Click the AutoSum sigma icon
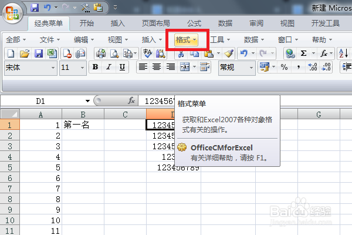Viewport: 352px width, 235px height. pyautogui.click(x=303, y=53)
